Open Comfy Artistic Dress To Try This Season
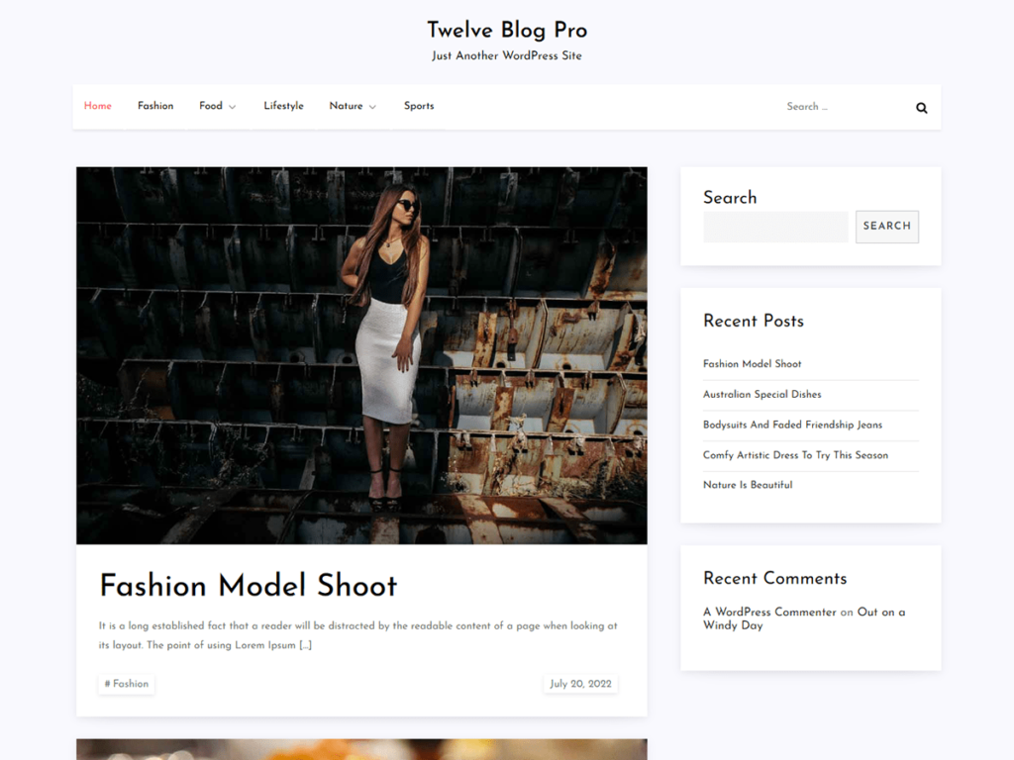1014x760 pixels. pyautogui.click(x=795, y=455)
